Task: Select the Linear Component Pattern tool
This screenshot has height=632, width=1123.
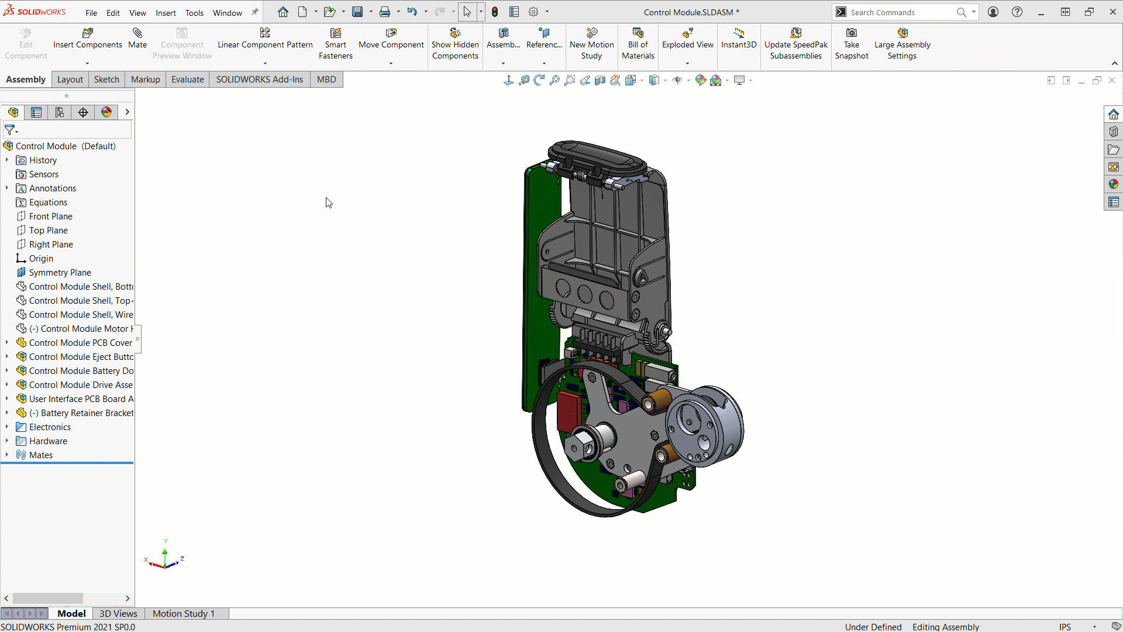Action: pos(264,44)
